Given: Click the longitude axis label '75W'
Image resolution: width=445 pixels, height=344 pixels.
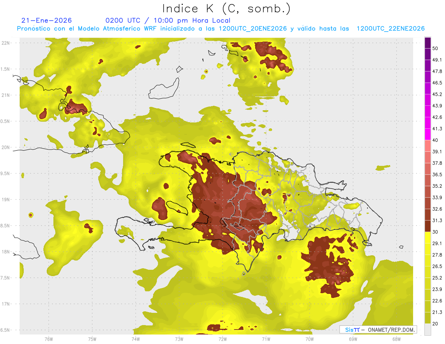Looking at the screenshot, I should click(92, 339).
